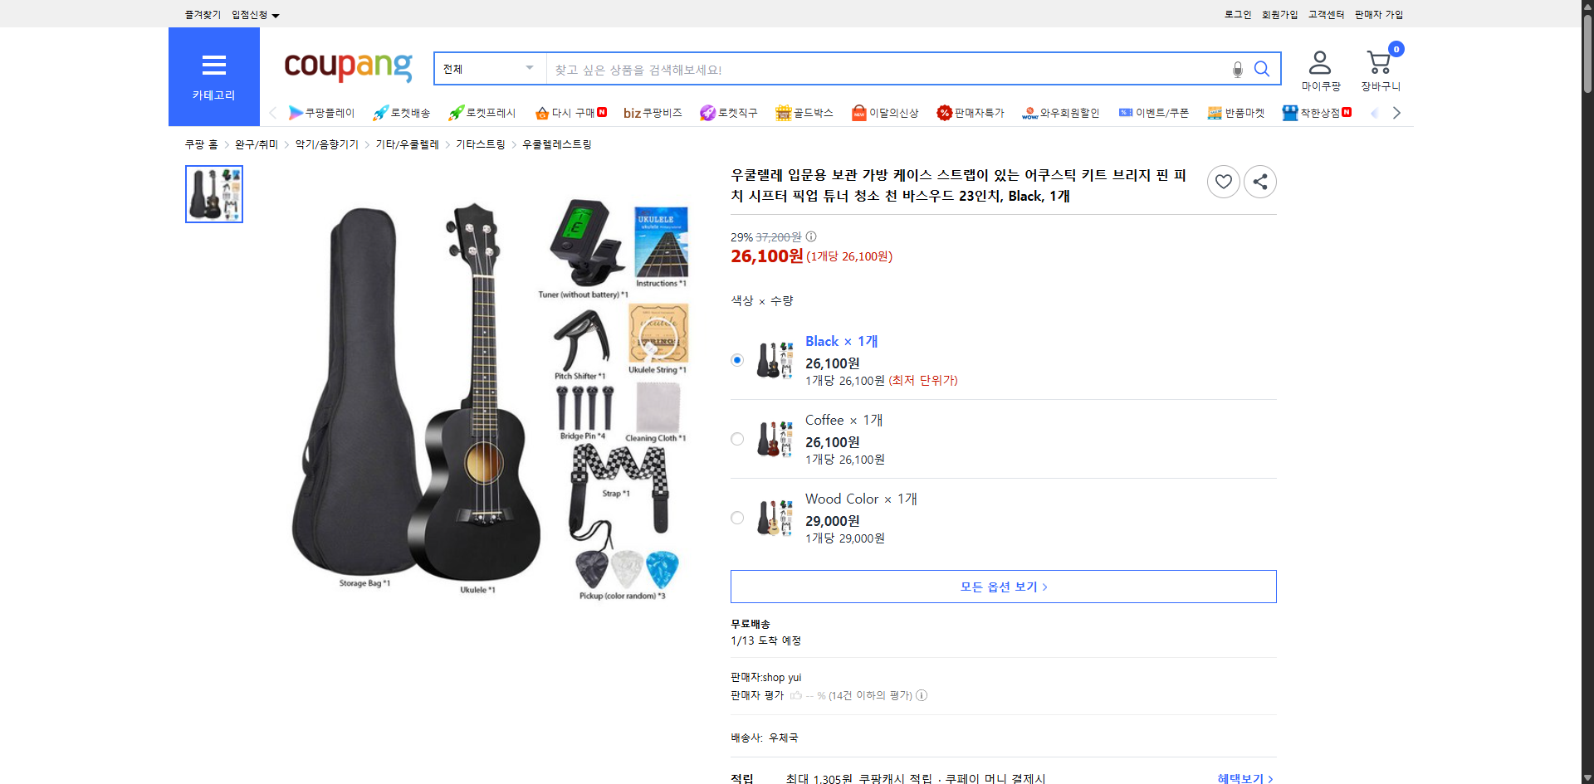Image resolution: width=1594 pixels, height=784 pixels.
Task: Open the share icon next to wishlist
Action: click(1259, 181)
